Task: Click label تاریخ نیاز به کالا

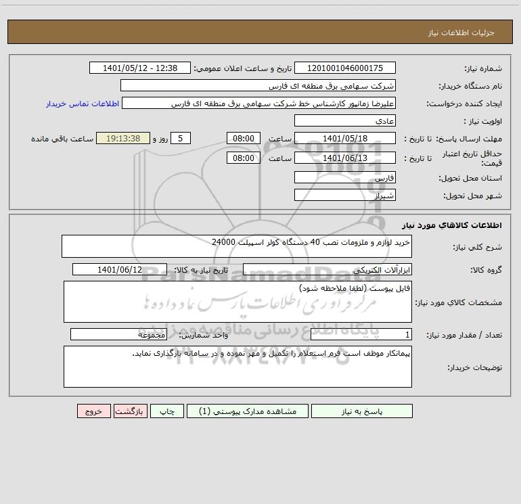Action: click(201, 270)
